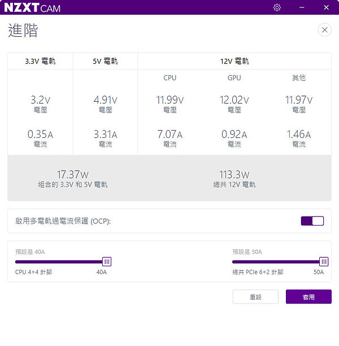Click the 其他 label under 12V rail
The image size is (339, 346).
pos(299,77)
